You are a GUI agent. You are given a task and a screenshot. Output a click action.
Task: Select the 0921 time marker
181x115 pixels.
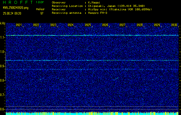point(19,25)
